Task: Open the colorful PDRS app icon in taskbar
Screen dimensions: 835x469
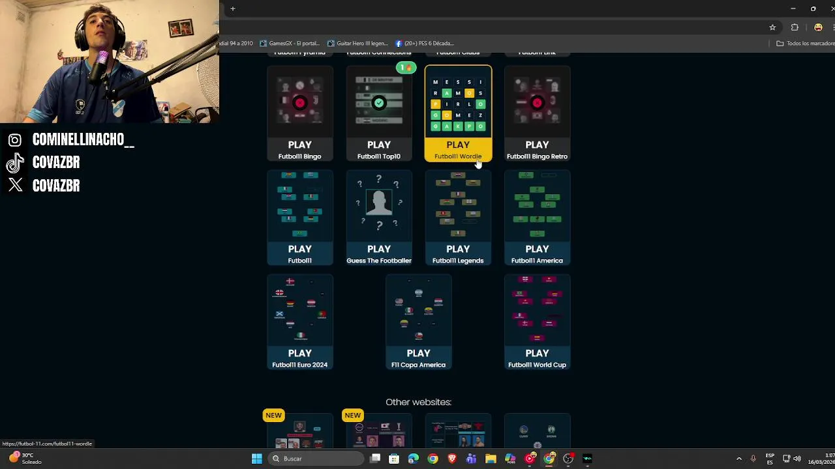Action: [510, 459]
